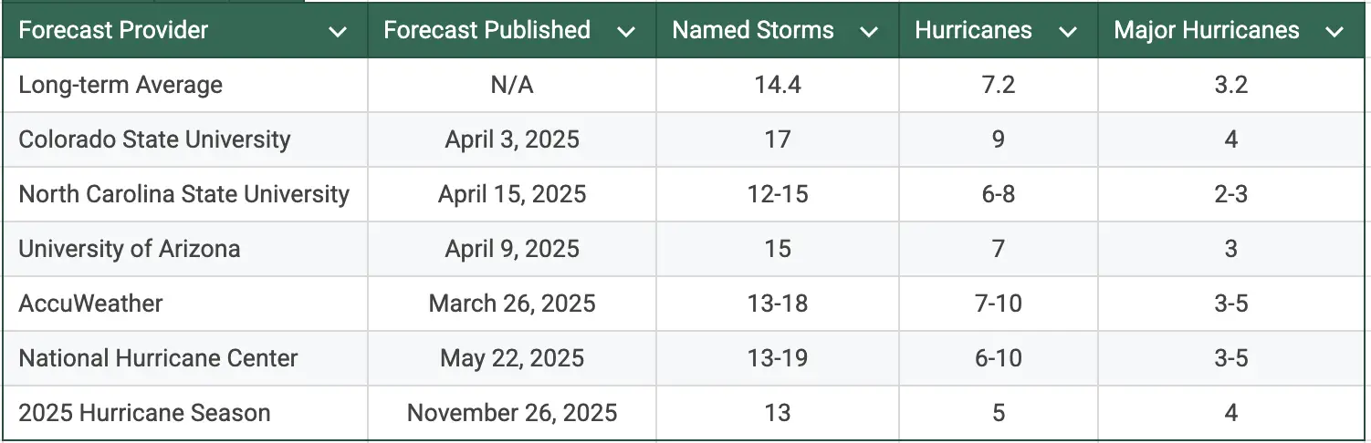Select the 2-3 major hurricanes cell
Screen dimensions: 1371x443
pyautogui.click(x=1231, y=194)
